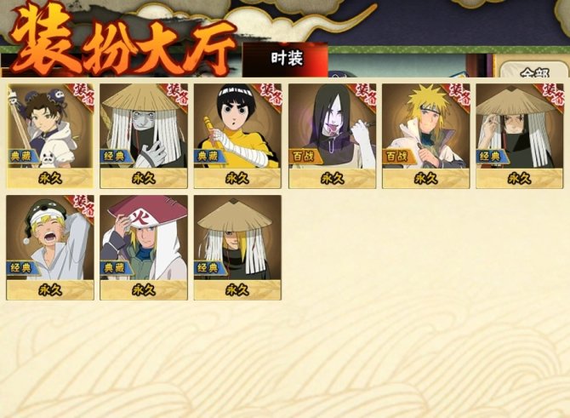Viewport: 570px width, 418px height.
Task: Choose Minato 百战 costume with white cloak
Action: pyautogui.click(x=426, y=136)
